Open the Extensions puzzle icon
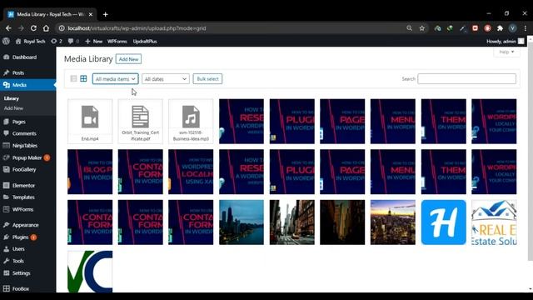 tap(500, 28)
